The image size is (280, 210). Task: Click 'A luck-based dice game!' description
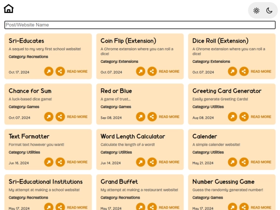click(x=30, y=99)
